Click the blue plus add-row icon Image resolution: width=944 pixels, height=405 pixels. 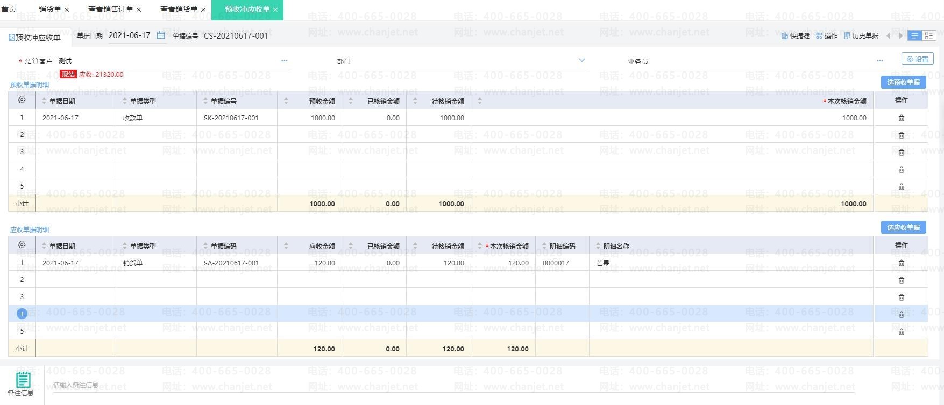tap(22, 314)
